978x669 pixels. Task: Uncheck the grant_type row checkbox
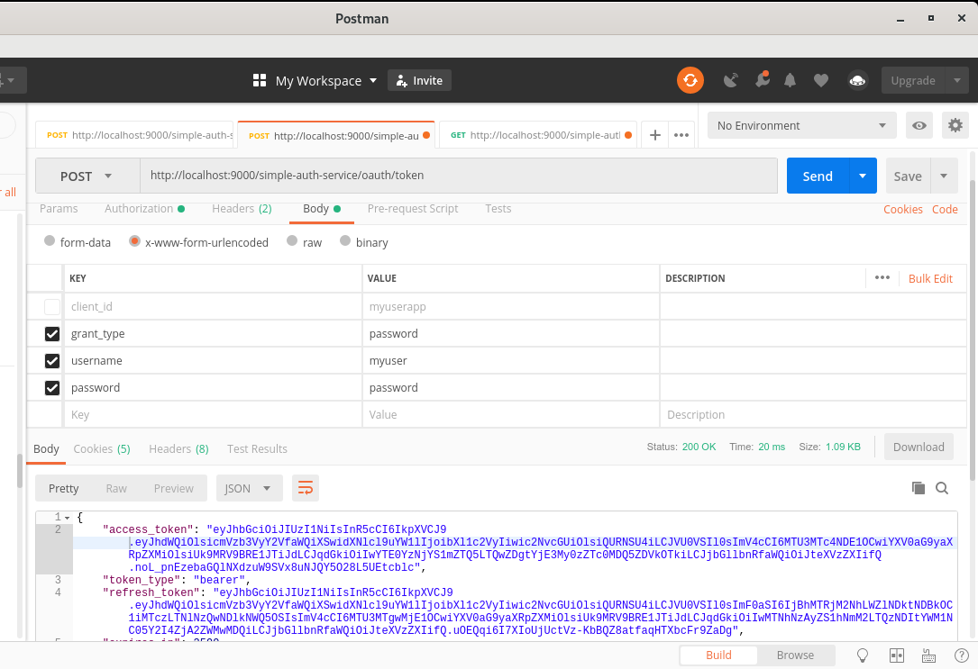point(52,334)
